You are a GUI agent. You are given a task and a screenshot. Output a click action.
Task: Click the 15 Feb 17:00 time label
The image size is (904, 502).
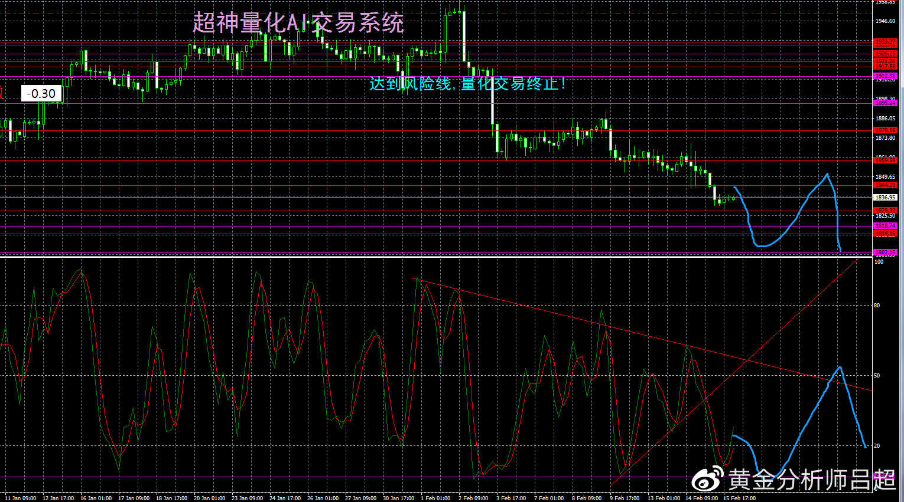(739, 498)
